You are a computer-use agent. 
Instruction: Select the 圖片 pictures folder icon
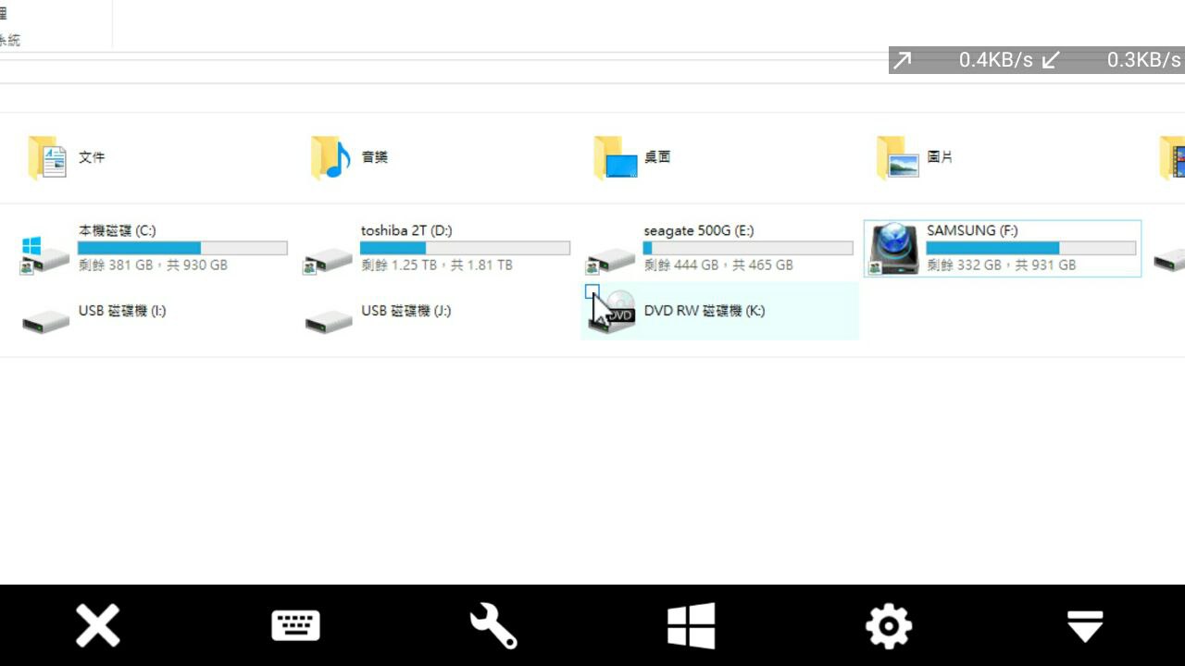[x=898, y=158]
